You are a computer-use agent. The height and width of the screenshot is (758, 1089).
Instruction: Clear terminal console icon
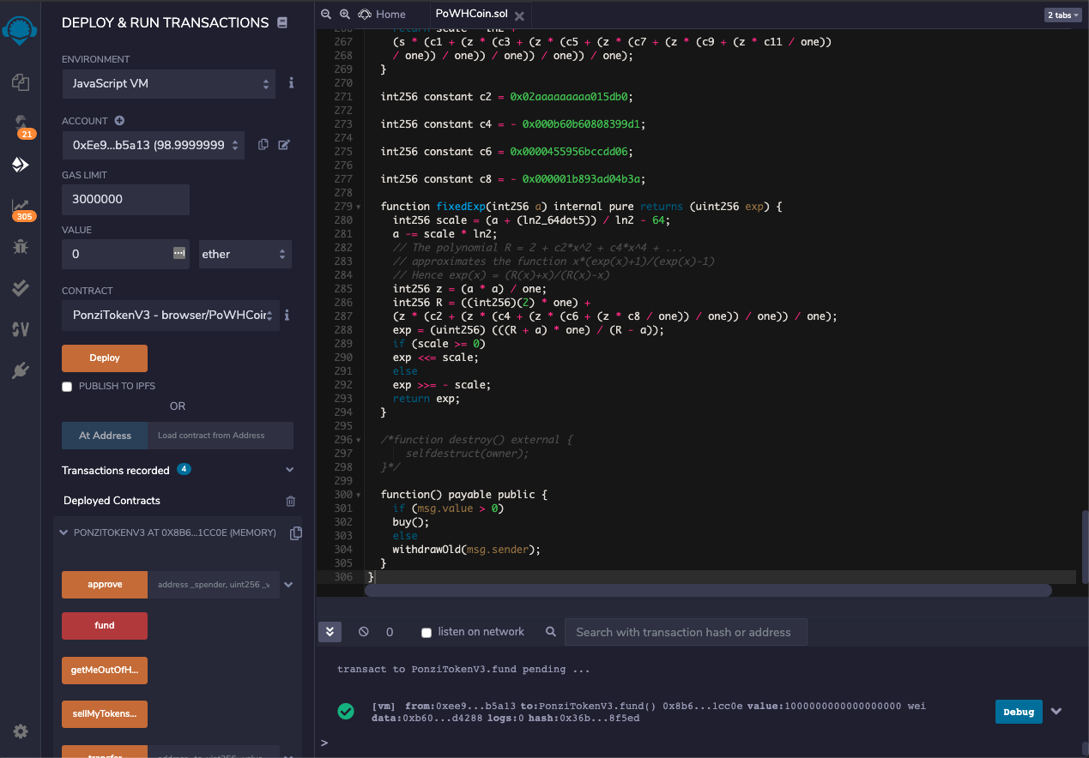pyautogui.click(x=364, y=632)
